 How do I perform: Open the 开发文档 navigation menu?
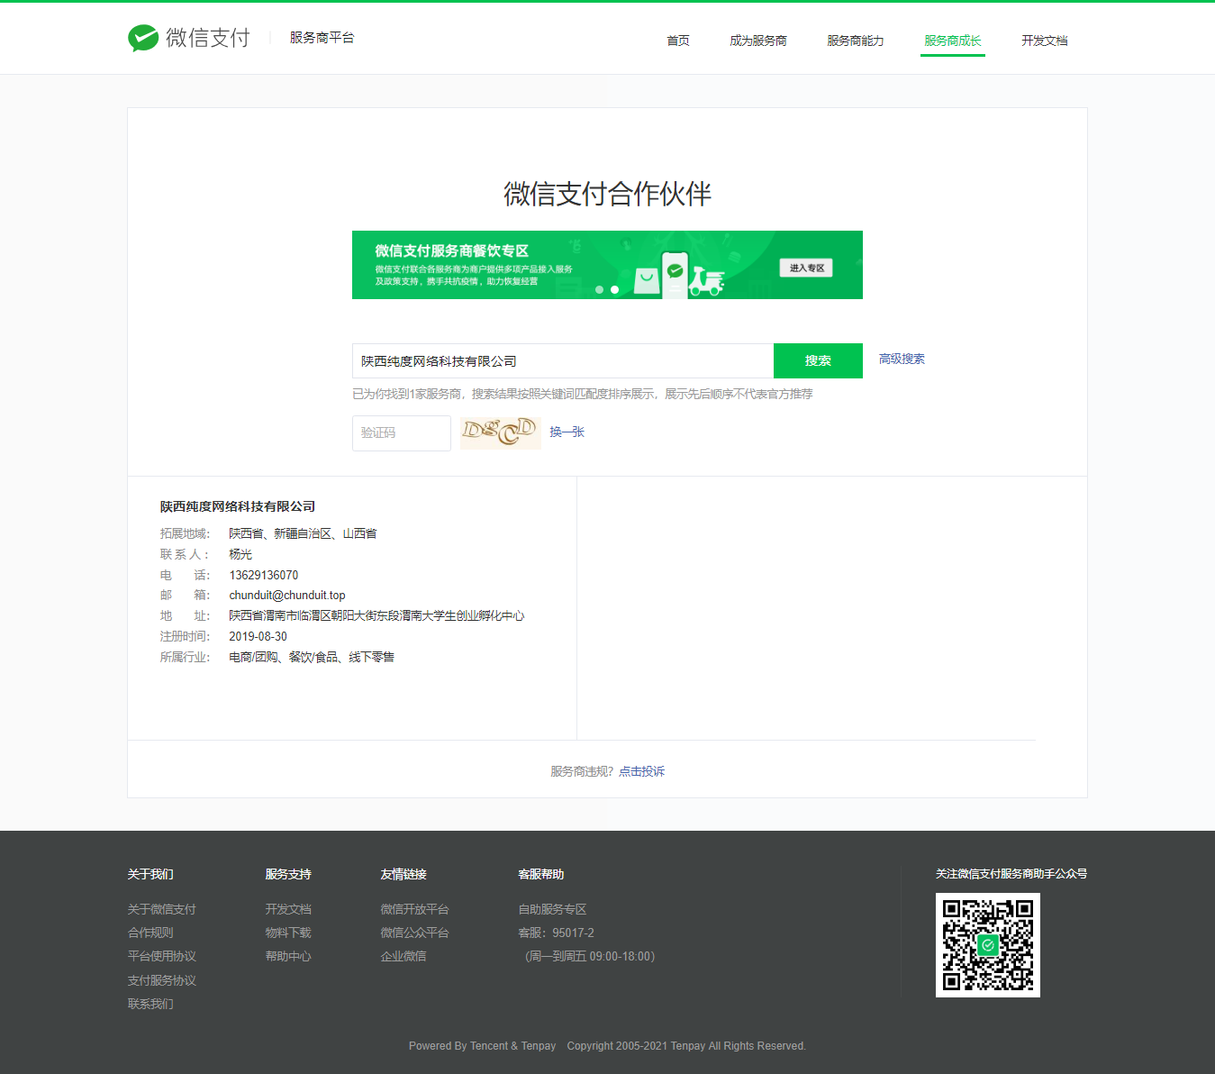pyautogui.click(x=1044, y=41)
